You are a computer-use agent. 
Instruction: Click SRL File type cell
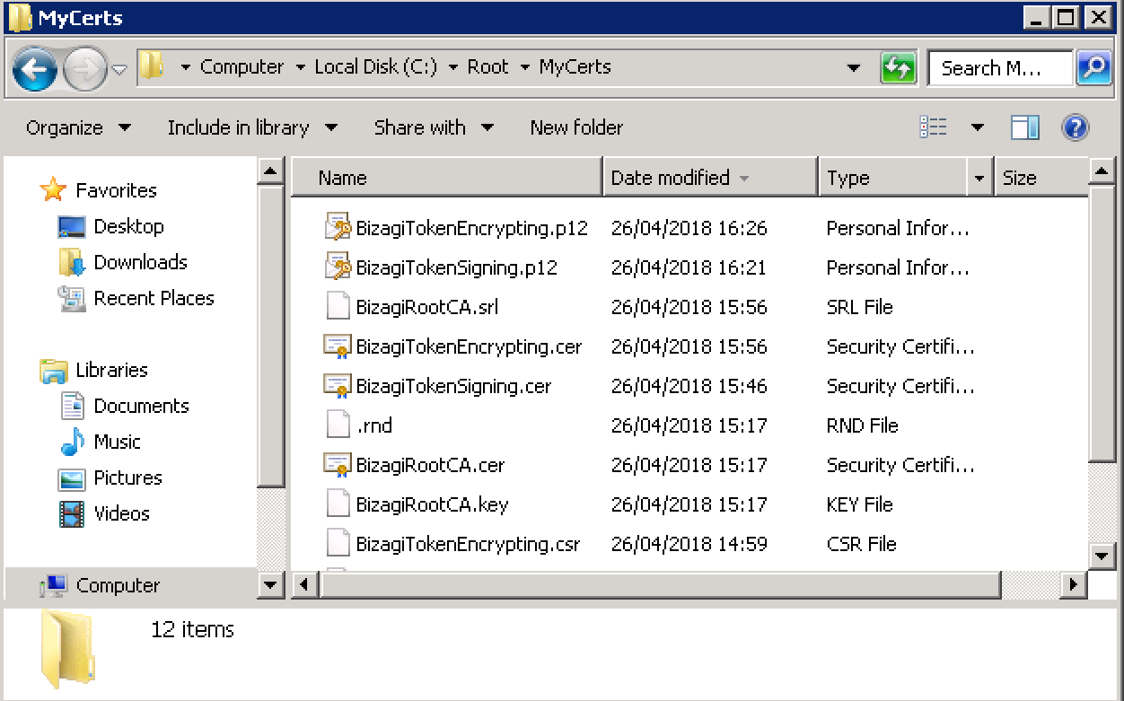pyautogui.click(x=859, y=307)
